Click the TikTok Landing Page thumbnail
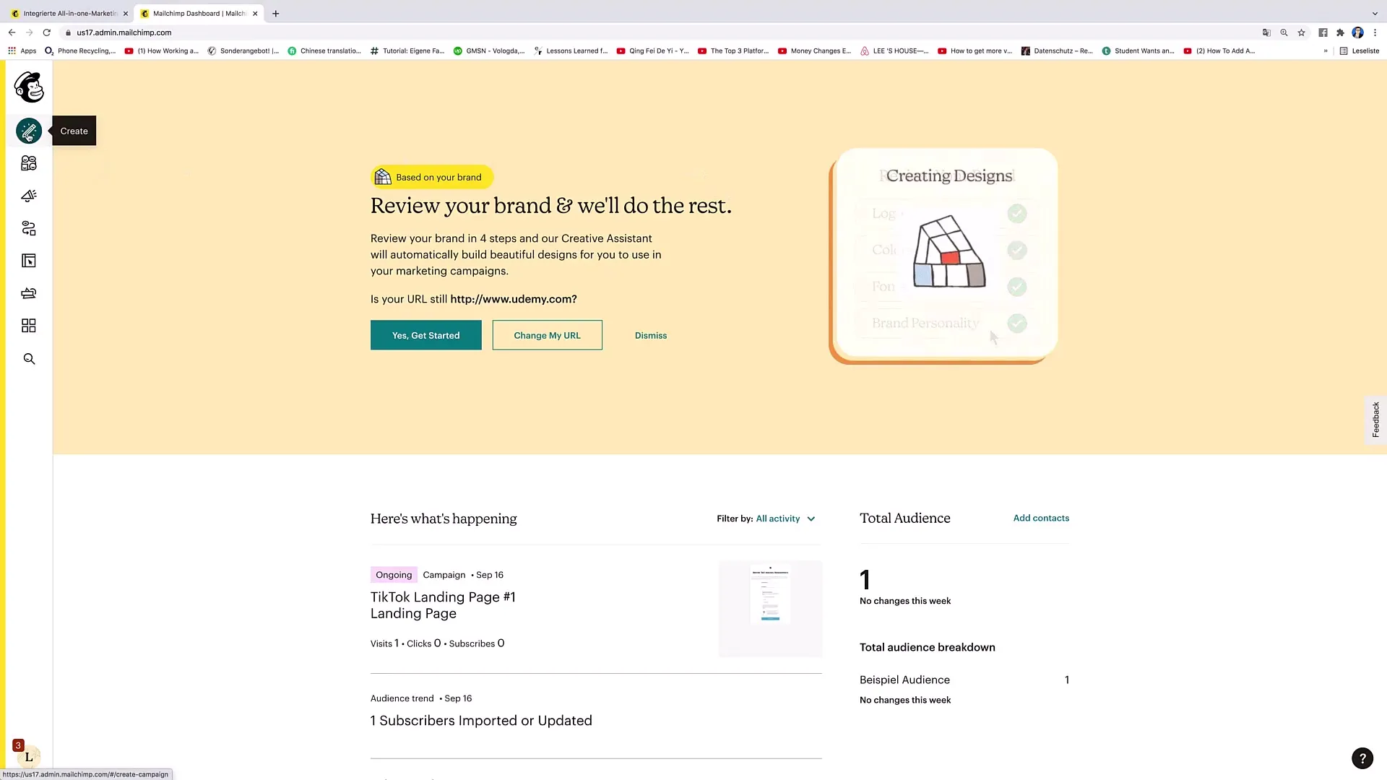The width and height of the screenshot is (1387, 780). coord(769,606)
